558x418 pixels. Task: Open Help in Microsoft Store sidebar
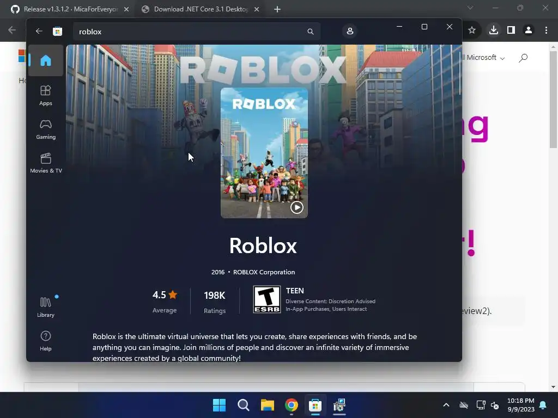[46, 341]
